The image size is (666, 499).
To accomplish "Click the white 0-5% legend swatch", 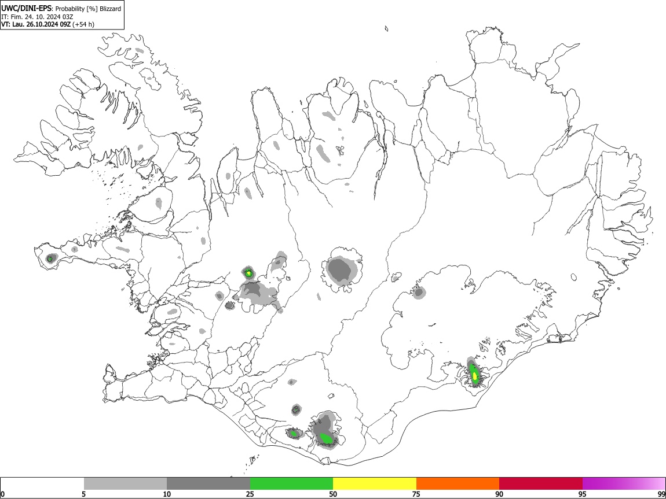I will pyautogui.click(x=42, y=483).
